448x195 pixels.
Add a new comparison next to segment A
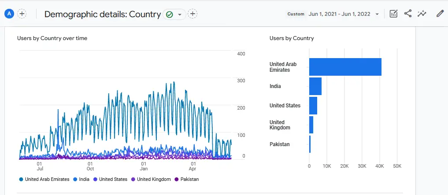tap(22, 14)
